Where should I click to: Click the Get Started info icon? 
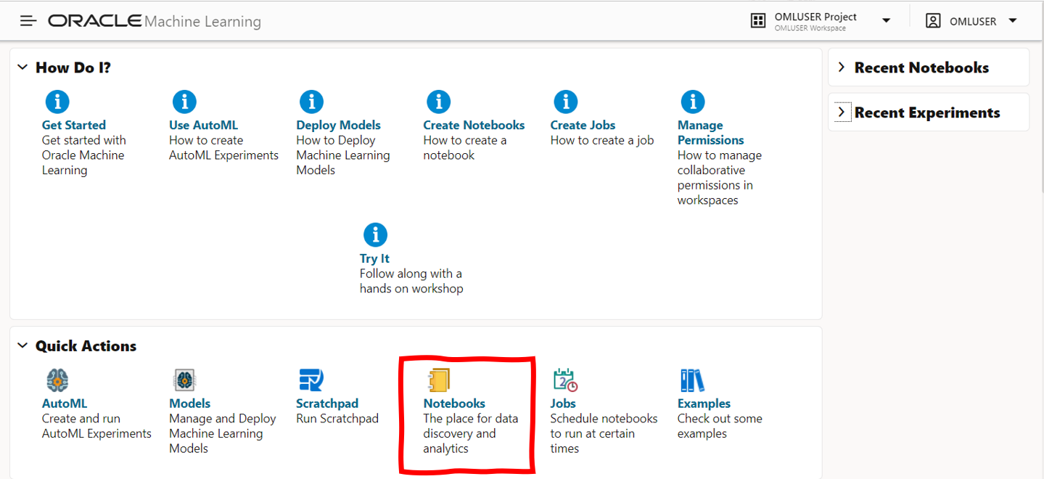pos(57,102)
